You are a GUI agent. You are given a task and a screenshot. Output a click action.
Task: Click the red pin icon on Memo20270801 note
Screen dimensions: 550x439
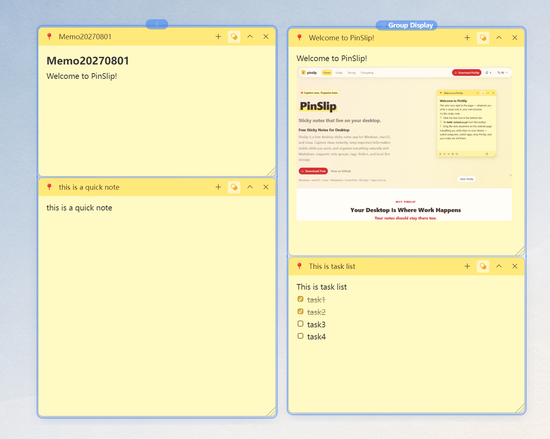pyautogui.click(x=49, y=37)
